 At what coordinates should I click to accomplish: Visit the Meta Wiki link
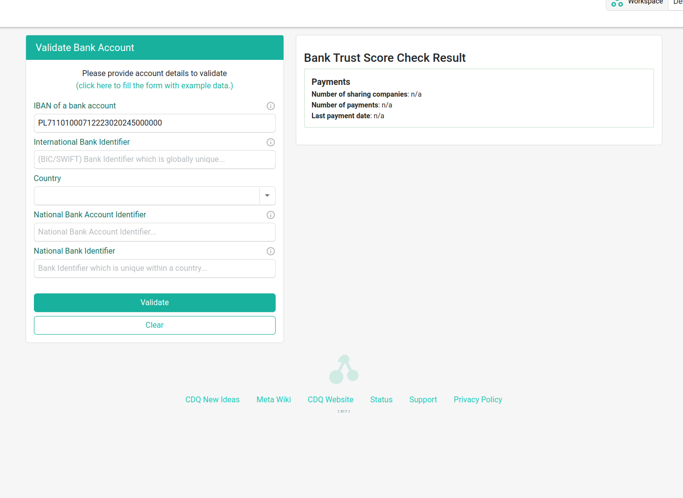tap(274, 400)
